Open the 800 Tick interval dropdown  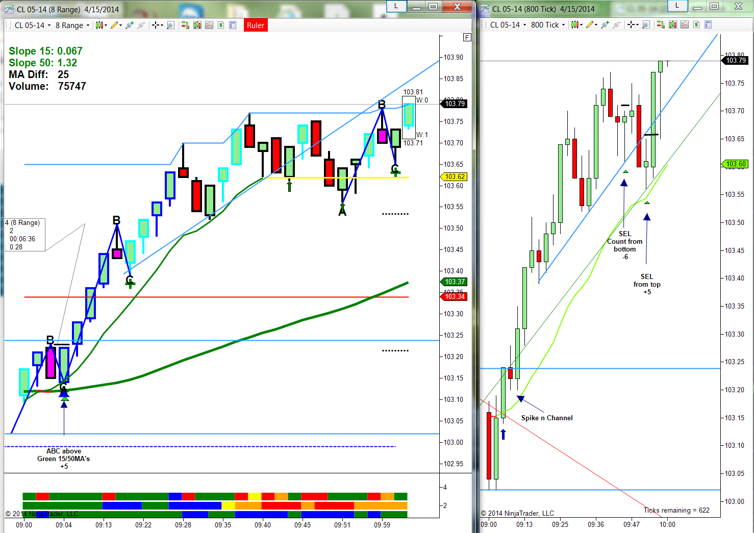(x=548, y=24)
